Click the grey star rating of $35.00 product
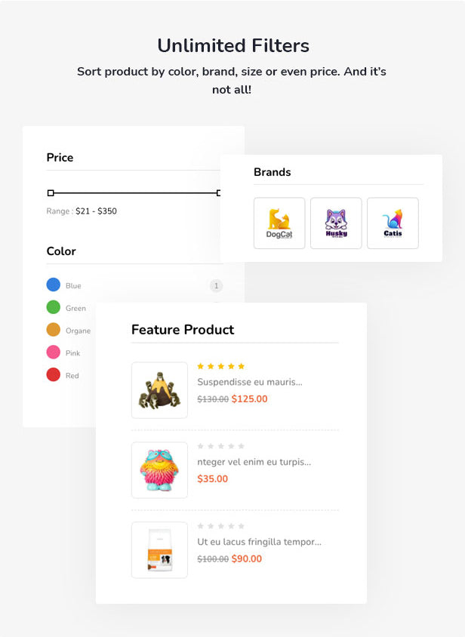The height and width of the screenshot is (637, 465). point(220,446)
